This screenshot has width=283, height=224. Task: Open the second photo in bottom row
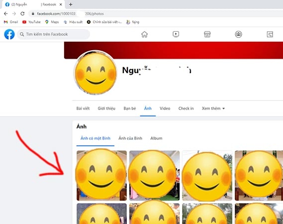tap(154, 214)
